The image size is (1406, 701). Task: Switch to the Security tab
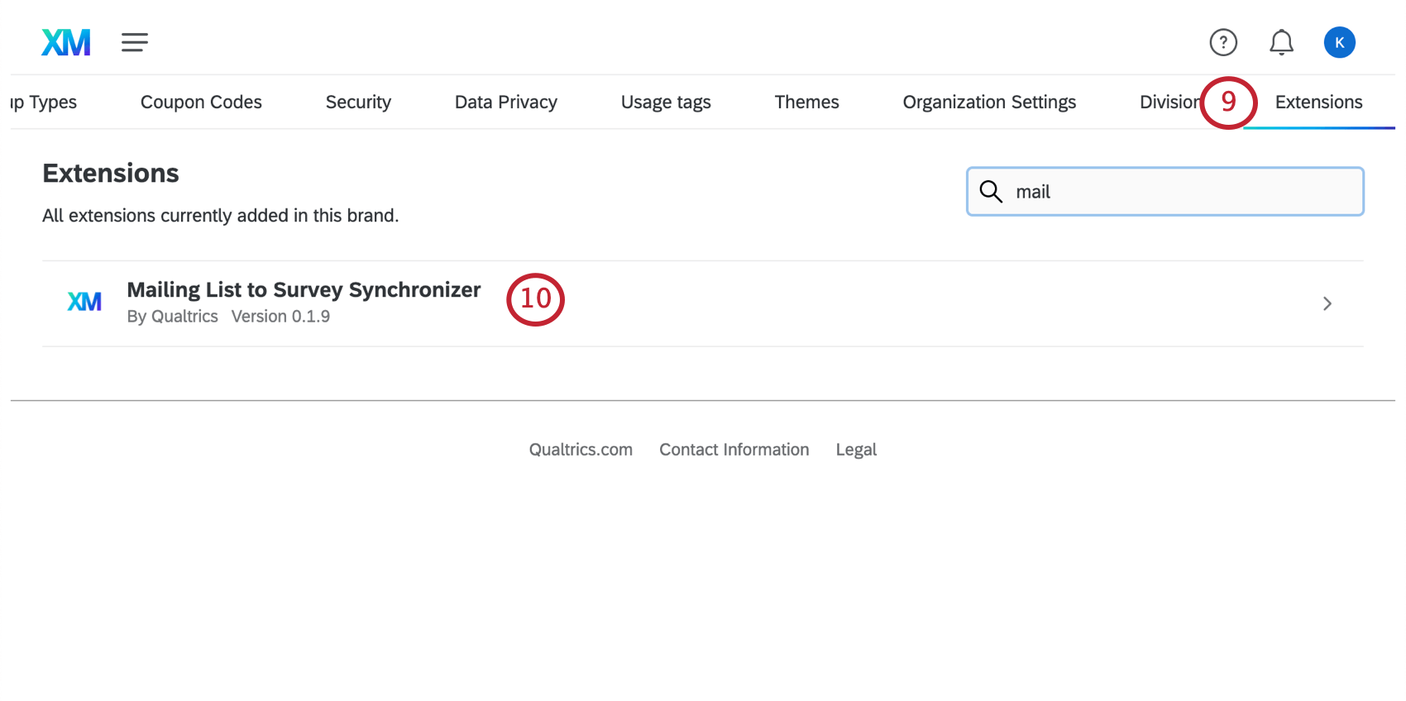358,102
